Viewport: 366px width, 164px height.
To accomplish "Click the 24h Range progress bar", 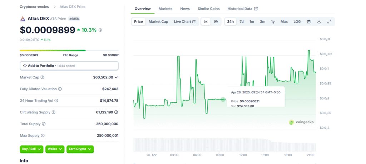I will coord(69,50).
